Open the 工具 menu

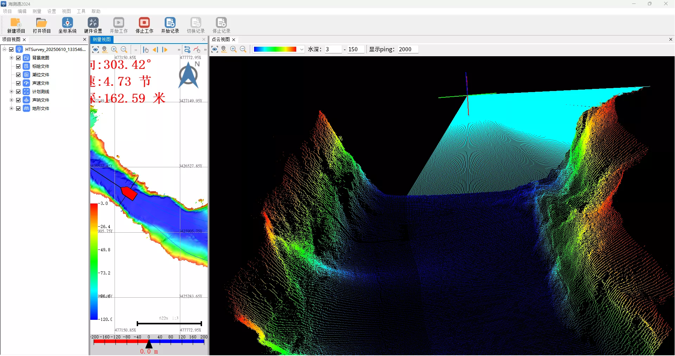click(x=81, y=11)
